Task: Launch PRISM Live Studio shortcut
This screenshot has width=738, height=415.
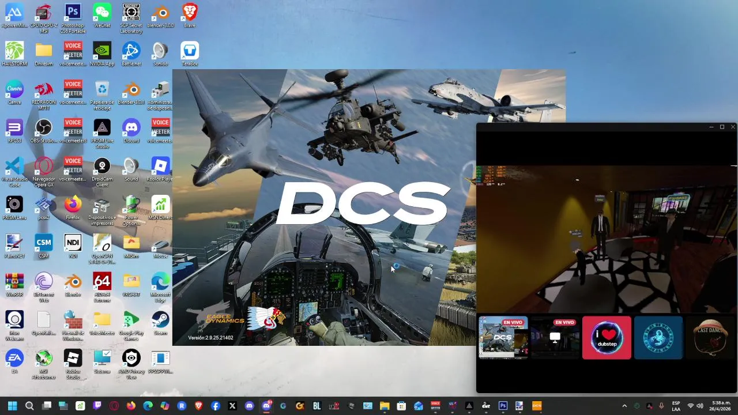Action: 102,134
